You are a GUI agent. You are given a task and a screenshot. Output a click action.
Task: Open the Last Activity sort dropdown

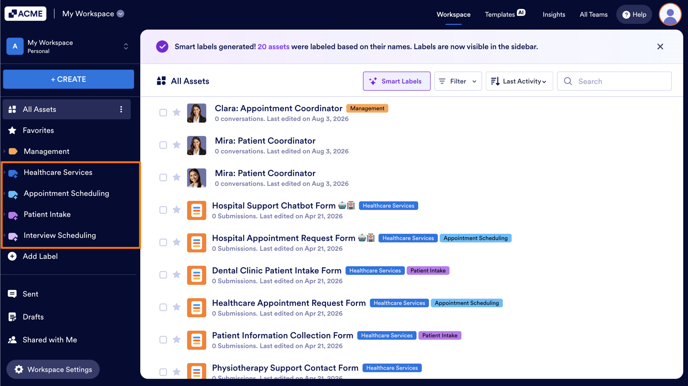(x=519, y=81)
